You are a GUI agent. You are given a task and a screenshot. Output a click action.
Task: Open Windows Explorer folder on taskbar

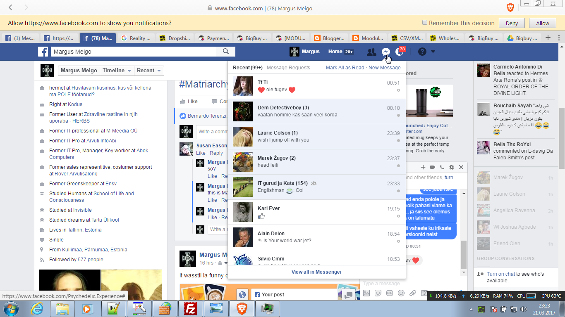pos(62,308)
